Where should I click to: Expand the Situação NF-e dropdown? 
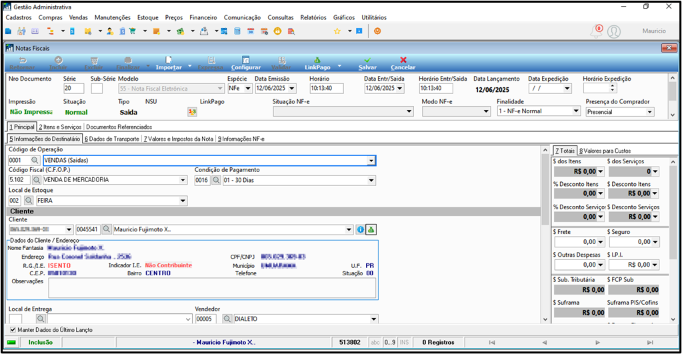click(409, 111)
